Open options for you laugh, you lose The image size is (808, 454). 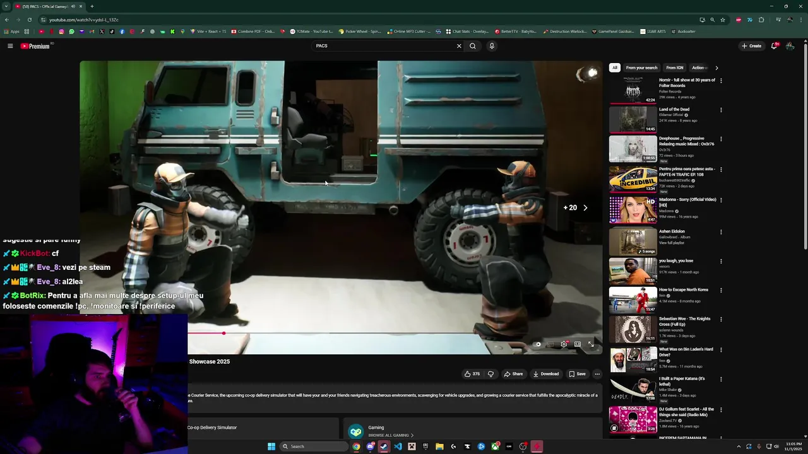tap(721, 261)
